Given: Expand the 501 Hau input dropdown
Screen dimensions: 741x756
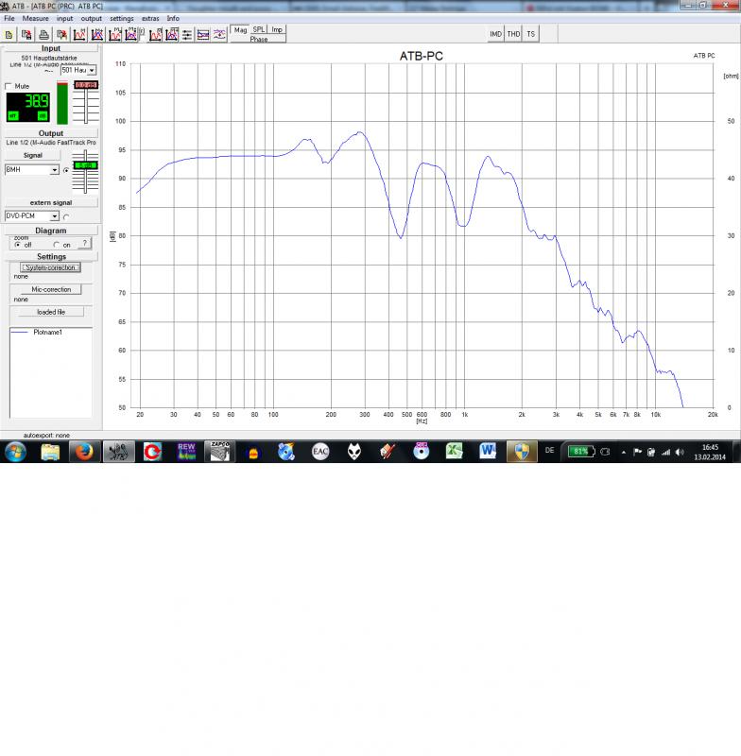Looking at the screenshot, I should click(x=92, y=70).
